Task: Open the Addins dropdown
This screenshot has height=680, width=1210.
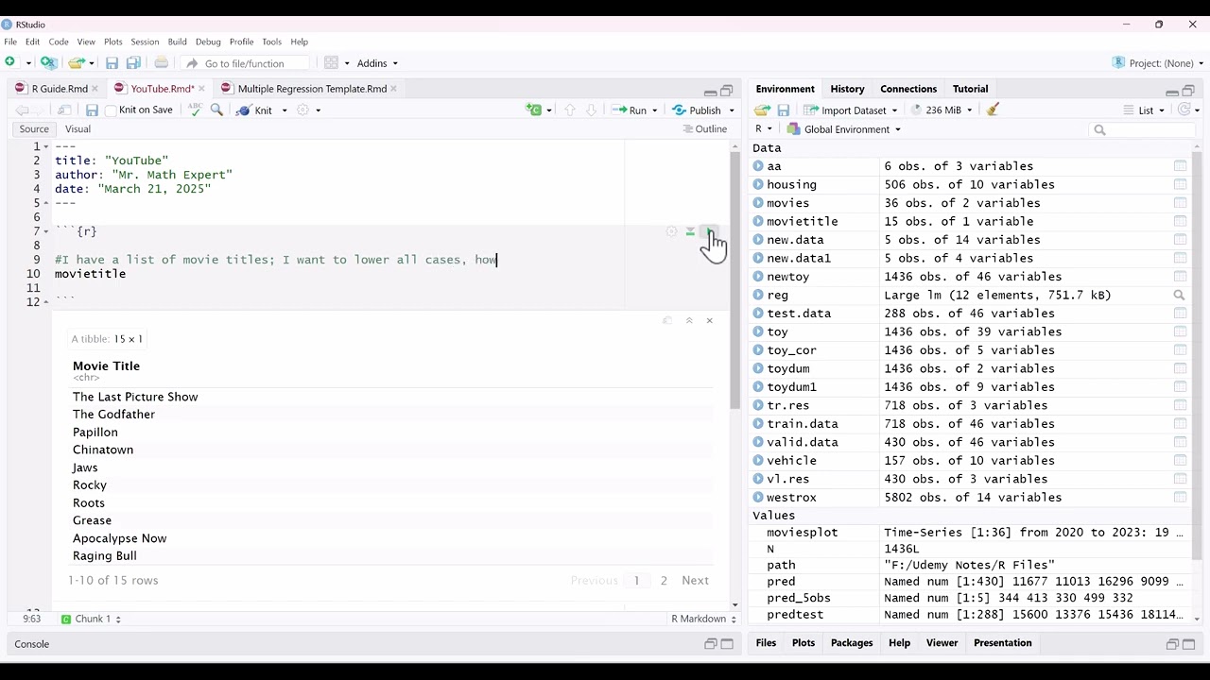Action: pos(377,63)
